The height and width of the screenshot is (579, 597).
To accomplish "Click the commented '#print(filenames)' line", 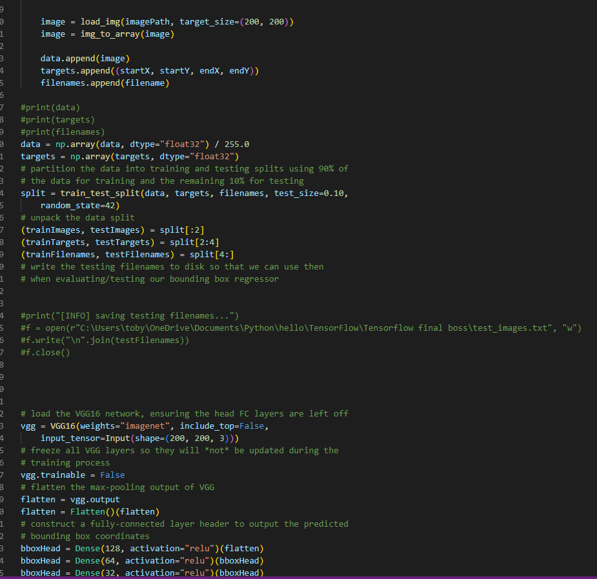I will coord(63,132).
